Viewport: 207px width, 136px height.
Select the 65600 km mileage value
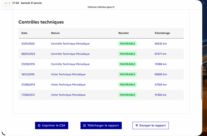161,74
